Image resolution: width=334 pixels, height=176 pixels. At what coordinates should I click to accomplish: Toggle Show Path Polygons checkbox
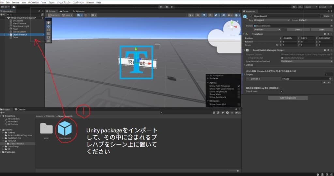tap(239, 86)
